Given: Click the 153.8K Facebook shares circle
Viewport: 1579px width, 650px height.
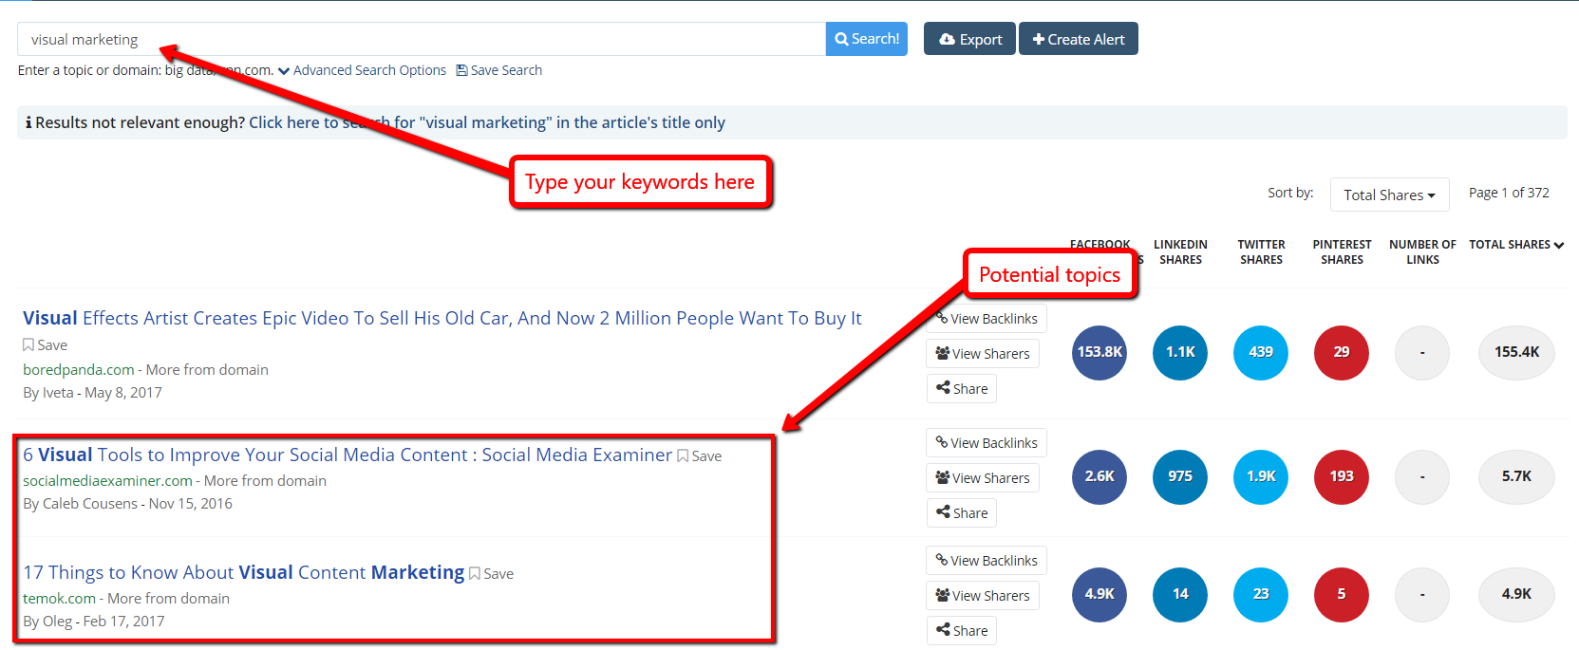Looking at the screenshot, I should tap(1100, 352).
